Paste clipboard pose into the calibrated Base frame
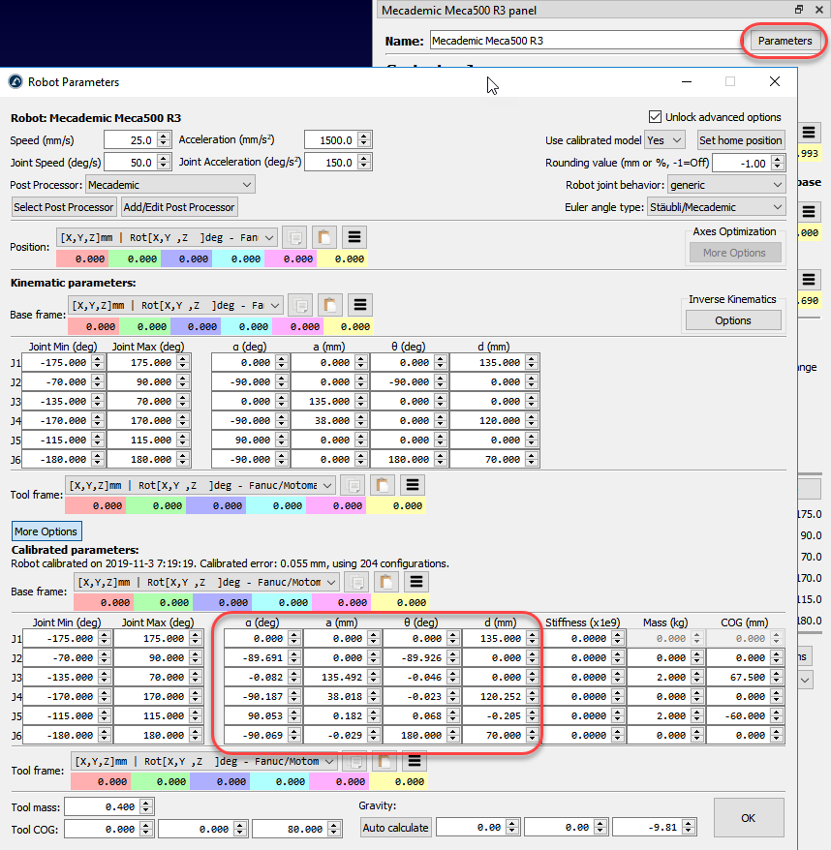The height and width of the screenshot is (850, 831). [386, 581]
